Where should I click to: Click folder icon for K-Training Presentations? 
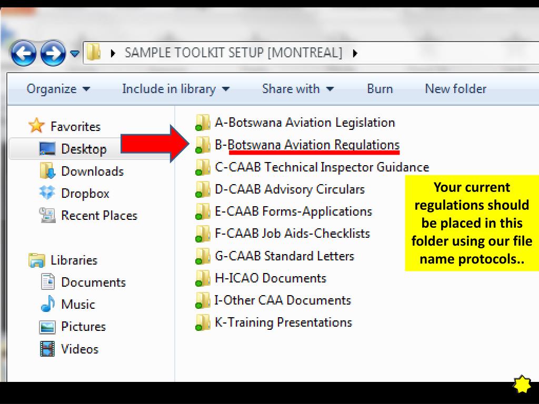[203, 322]
